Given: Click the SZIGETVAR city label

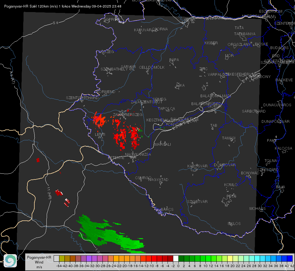Looking at the screenshot, I should [x=197, y=202].
